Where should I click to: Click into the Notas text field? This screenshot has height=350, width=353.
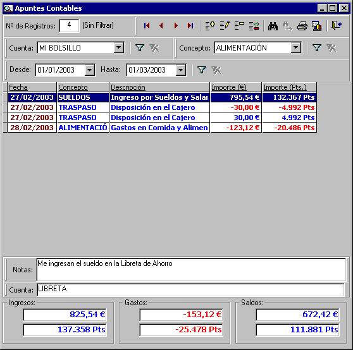tap(191, 270)
